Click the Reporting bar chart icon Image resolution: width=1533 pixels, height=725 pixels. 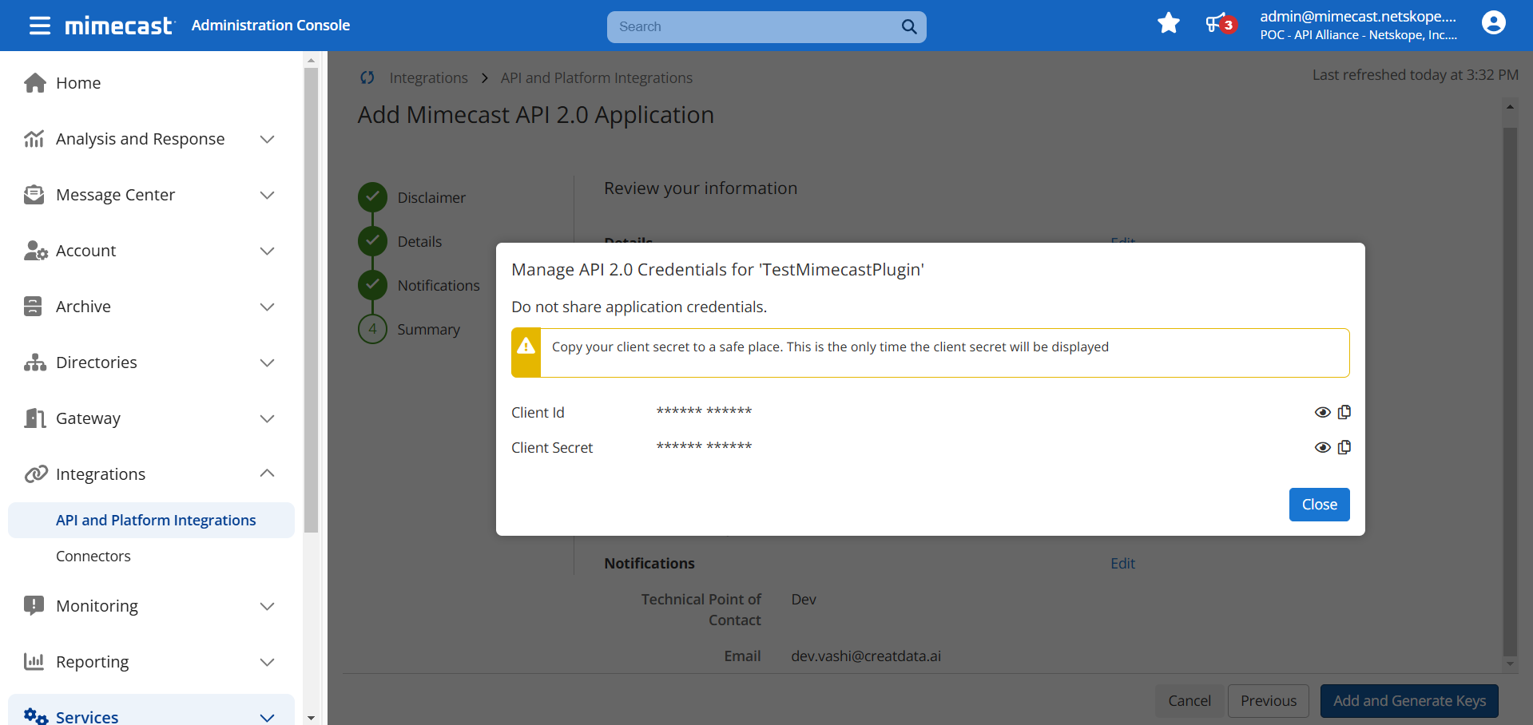(34, 661)
